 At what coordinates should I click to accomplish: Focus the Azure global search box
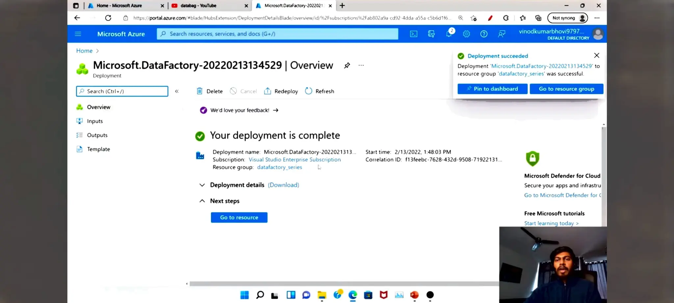click(277, 34)
